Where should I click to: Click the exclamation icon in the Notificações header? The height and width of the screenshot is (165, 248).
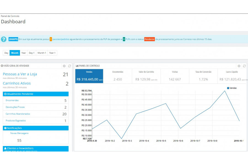[x=6, y=128]
